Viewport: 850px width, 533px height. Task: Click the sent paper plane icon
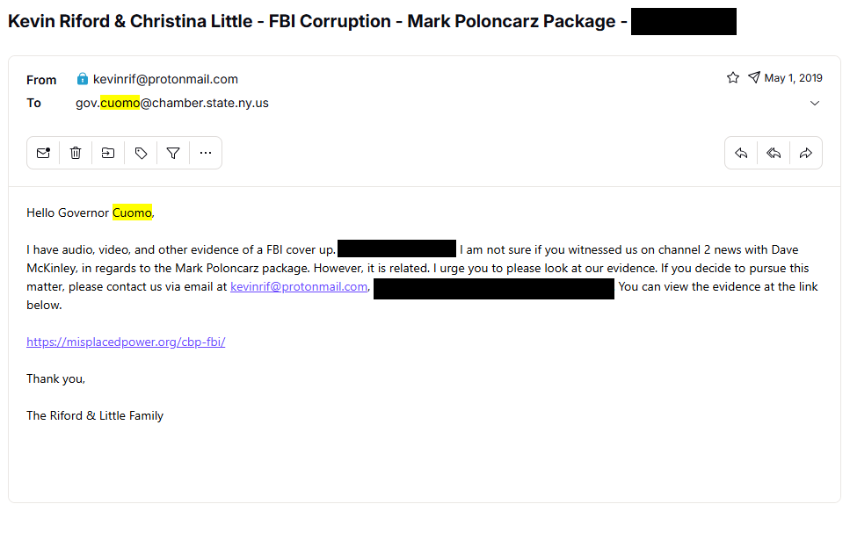coord(754,78)
